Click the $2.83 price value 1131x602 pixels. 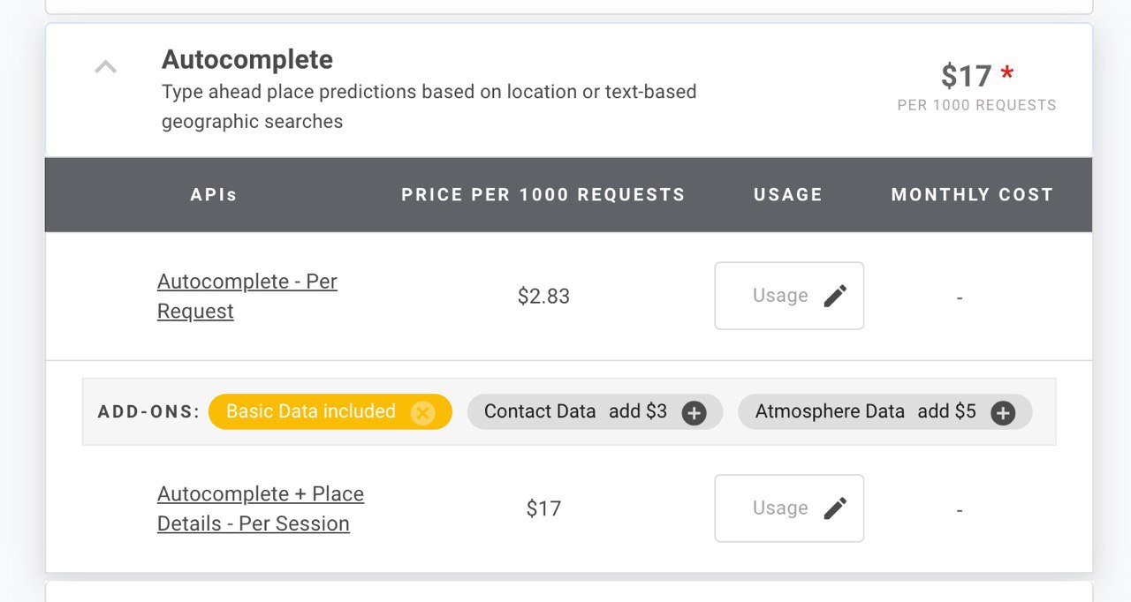[543, 297]
